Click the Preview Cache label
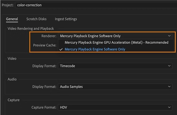177x115 pixels. pos(45,45)
